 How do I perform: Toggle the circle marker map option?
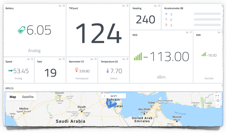218,101
